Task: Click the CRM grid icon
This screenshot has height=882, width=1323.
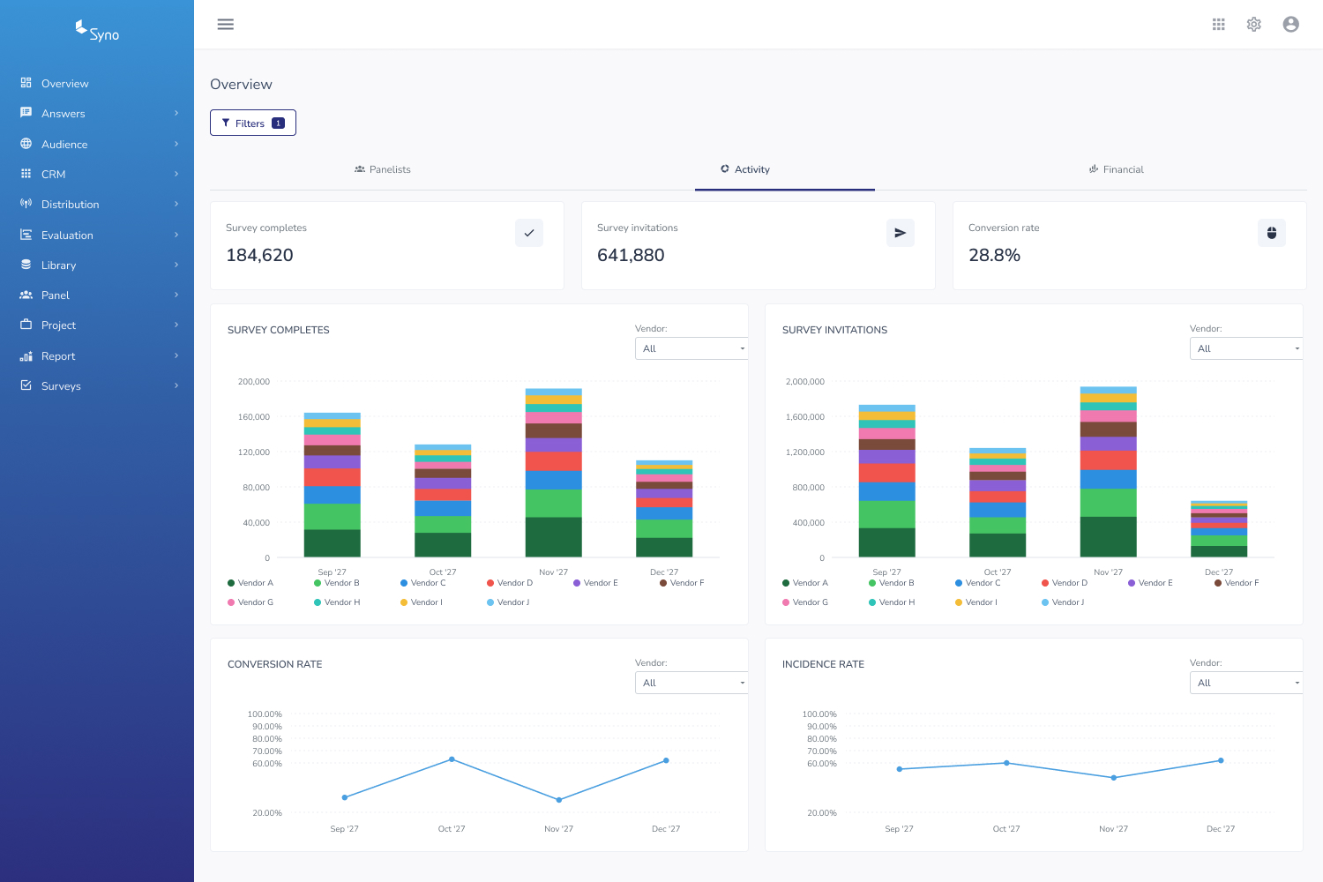Action: point(26,174)
